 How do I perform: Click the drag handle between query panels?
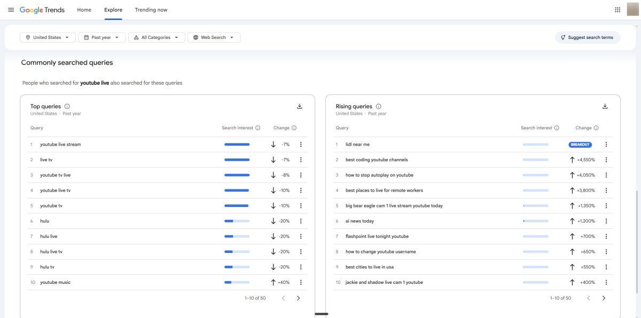coord(321,314)
